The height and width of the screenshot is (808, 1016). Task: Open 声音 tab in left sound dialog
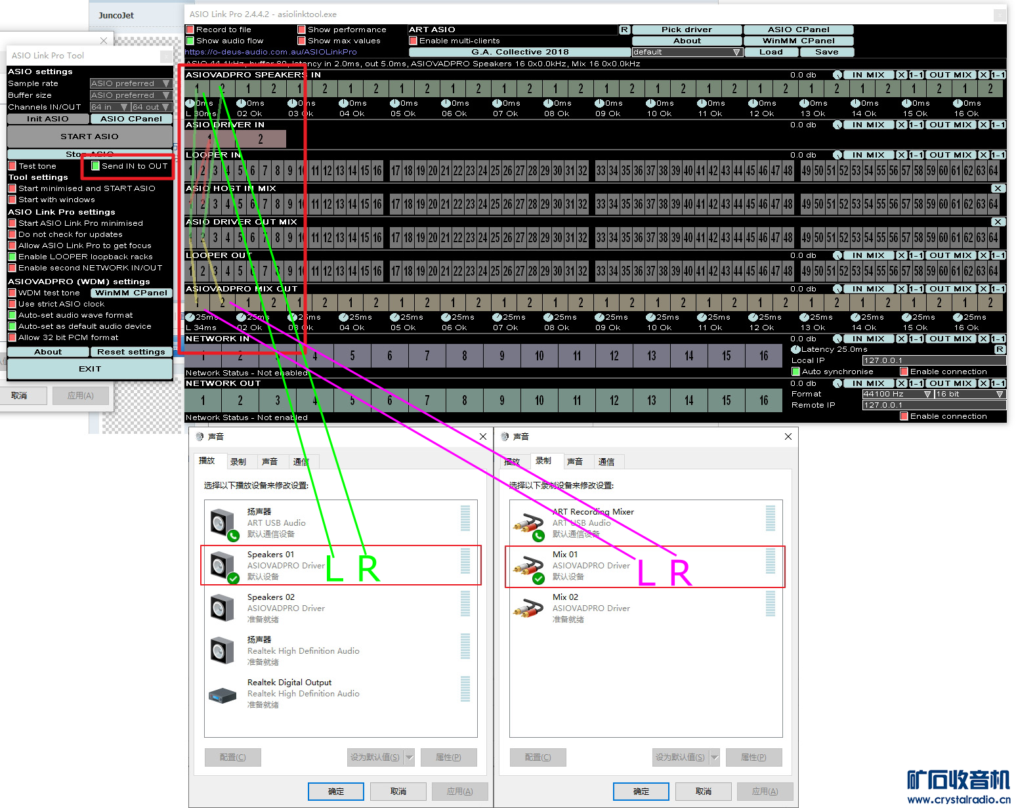click(x=270, y=462)
